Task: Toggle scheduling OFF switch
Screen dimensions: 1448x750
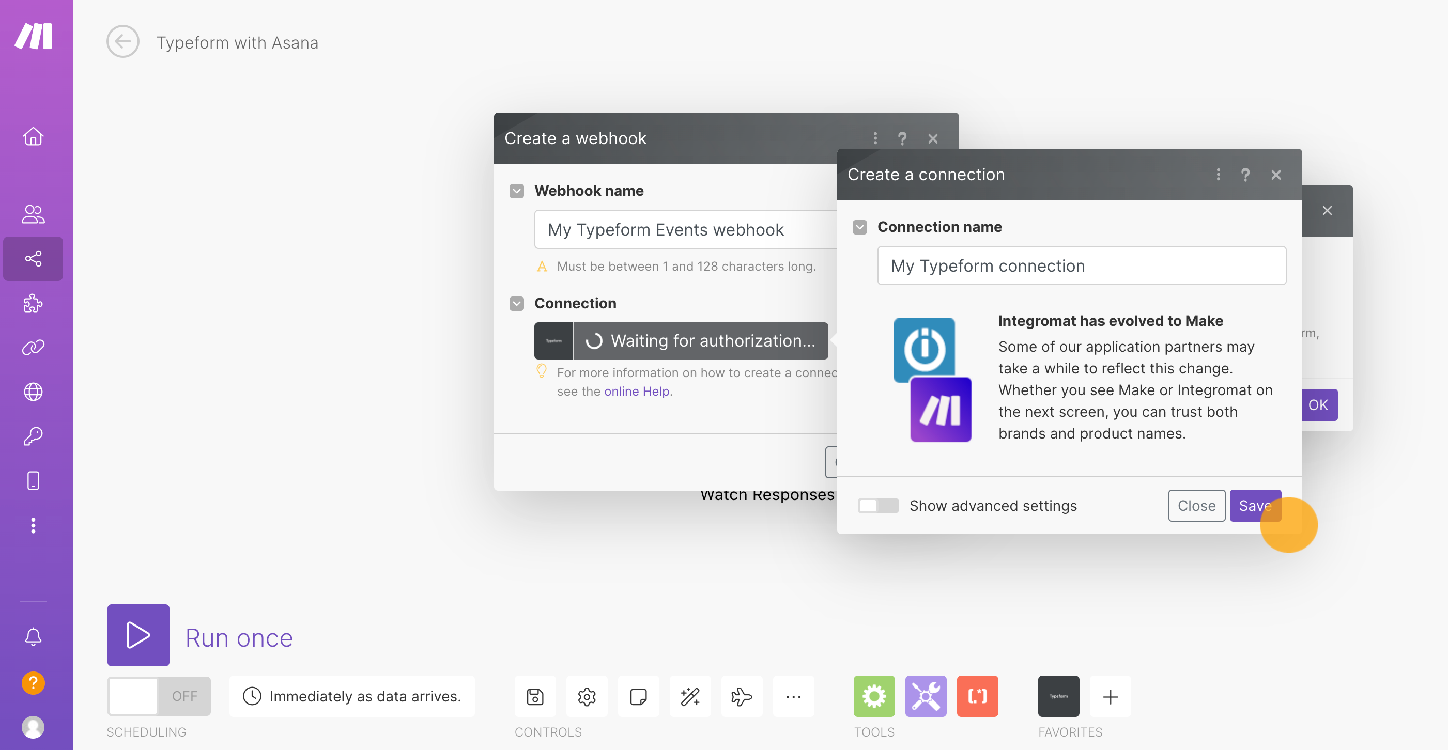Action: [159, 696]
